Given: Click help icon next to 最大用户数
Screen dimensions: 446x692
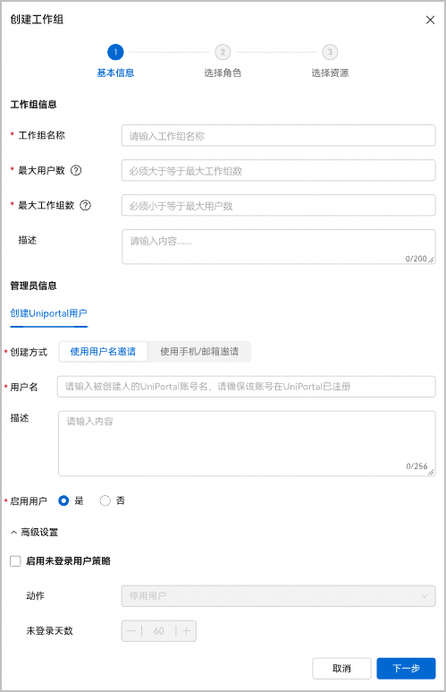Looking at the screenshot, I should (76, 170).
